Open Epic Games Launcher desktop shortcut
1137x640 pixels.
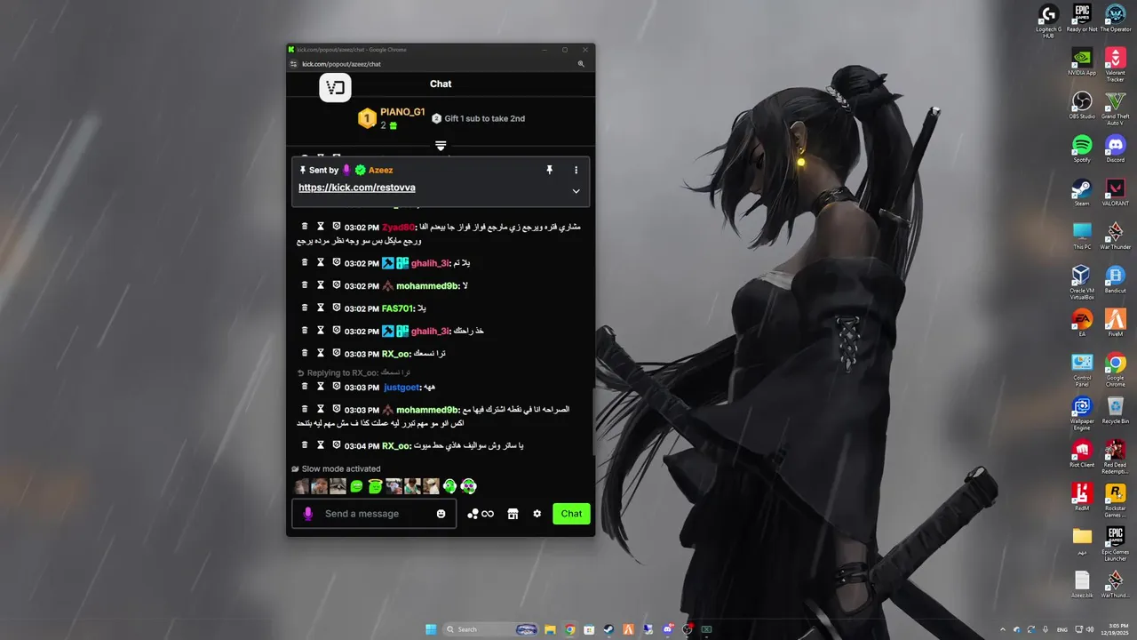tap(1115, 542)
